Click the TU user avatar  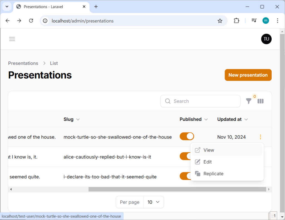[266, 39]
